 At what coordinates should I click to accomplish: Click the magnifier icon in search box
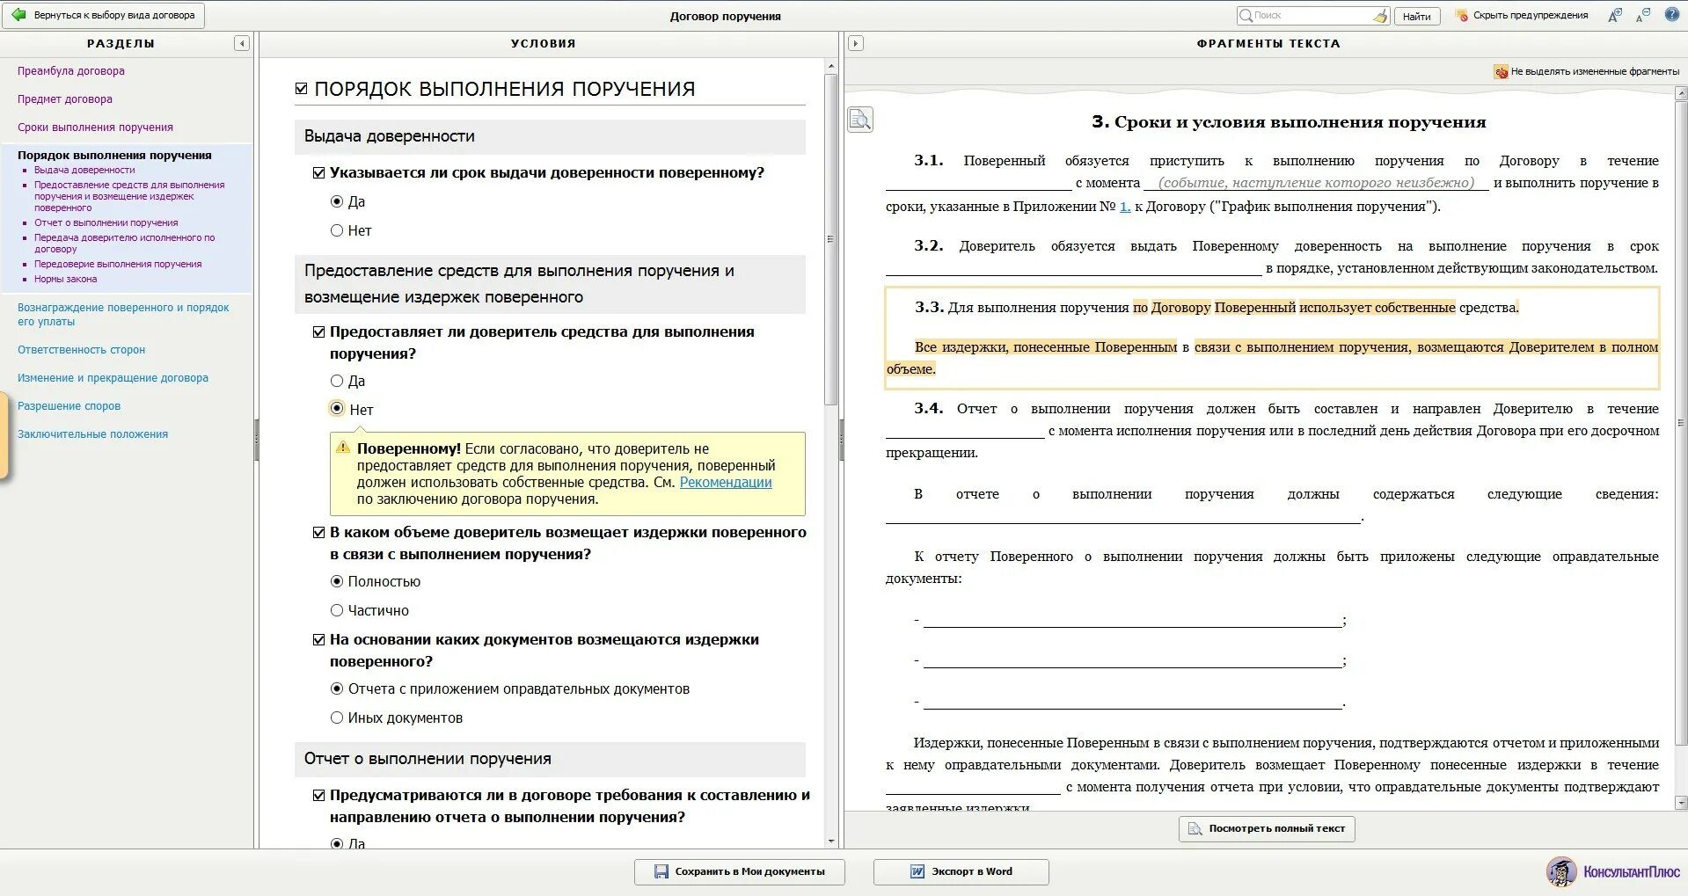(1246, 16)
